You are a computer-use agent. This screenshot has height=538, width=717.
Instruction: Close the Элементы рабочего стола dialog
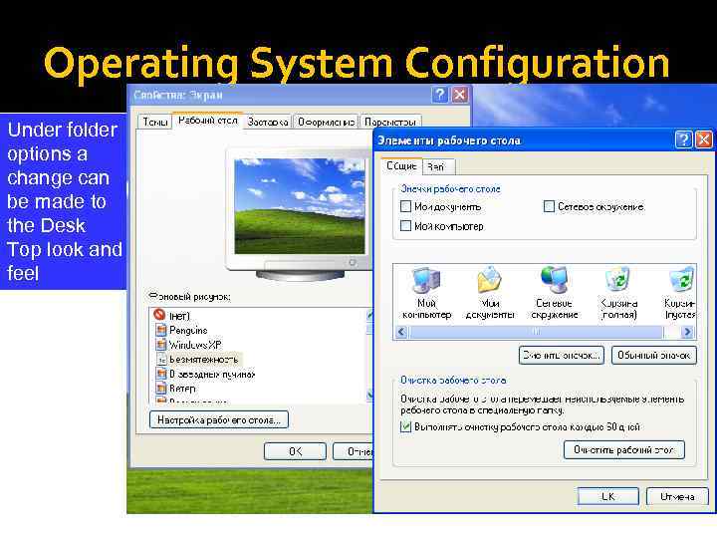click(x=703, y=139)
